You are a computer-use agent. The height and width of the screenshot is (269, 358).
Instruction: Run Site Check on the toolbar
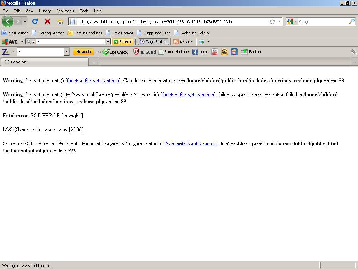(115, 52)
